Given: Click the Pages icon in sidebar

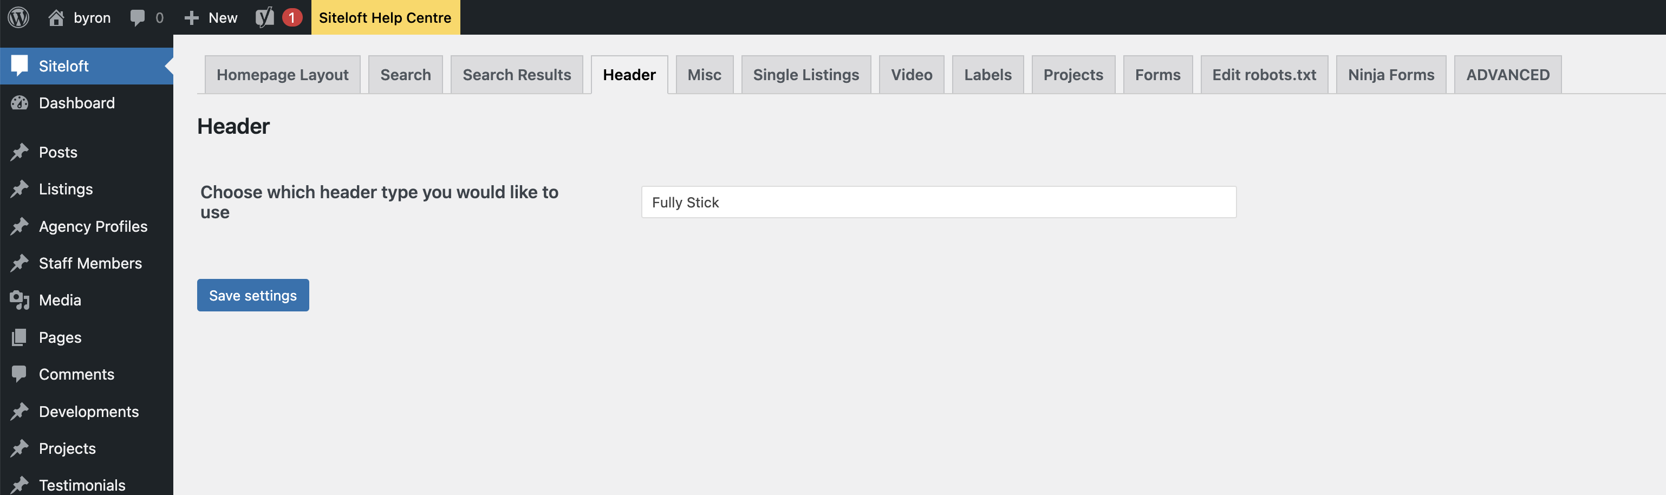Looking at the screenshot, I should click(20, 337).
